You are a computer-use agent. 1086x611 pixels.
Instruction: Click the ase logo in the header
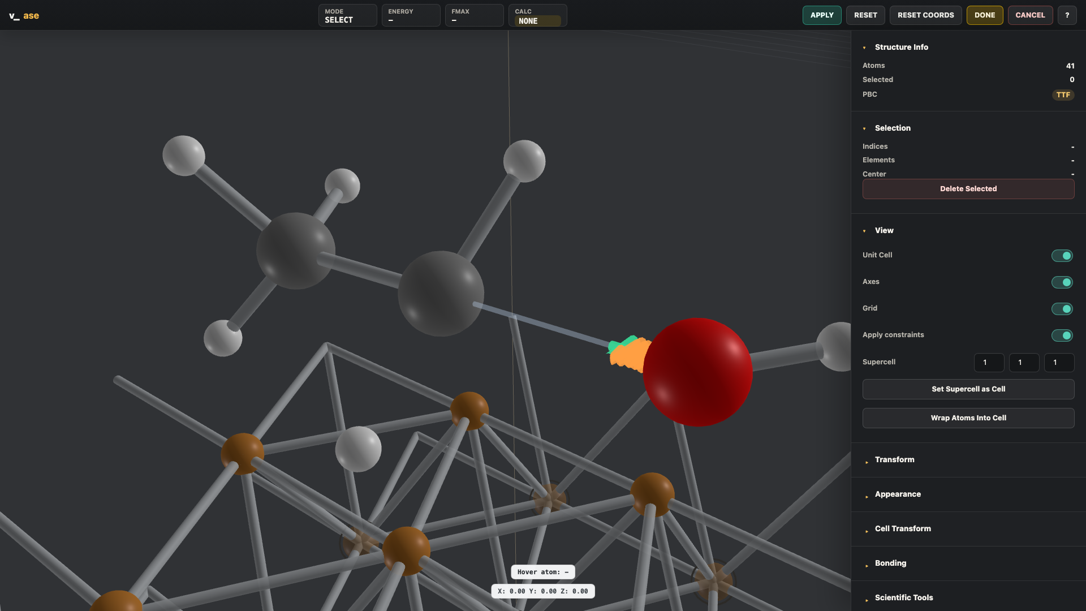24,16
